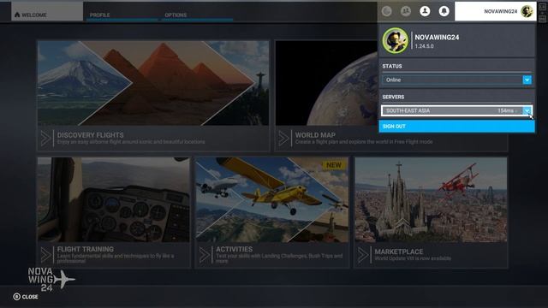Image resolution: width=548 pixels, height=308 pixels.
Task: Open the Welcome home tab
Action: (47, 11)
